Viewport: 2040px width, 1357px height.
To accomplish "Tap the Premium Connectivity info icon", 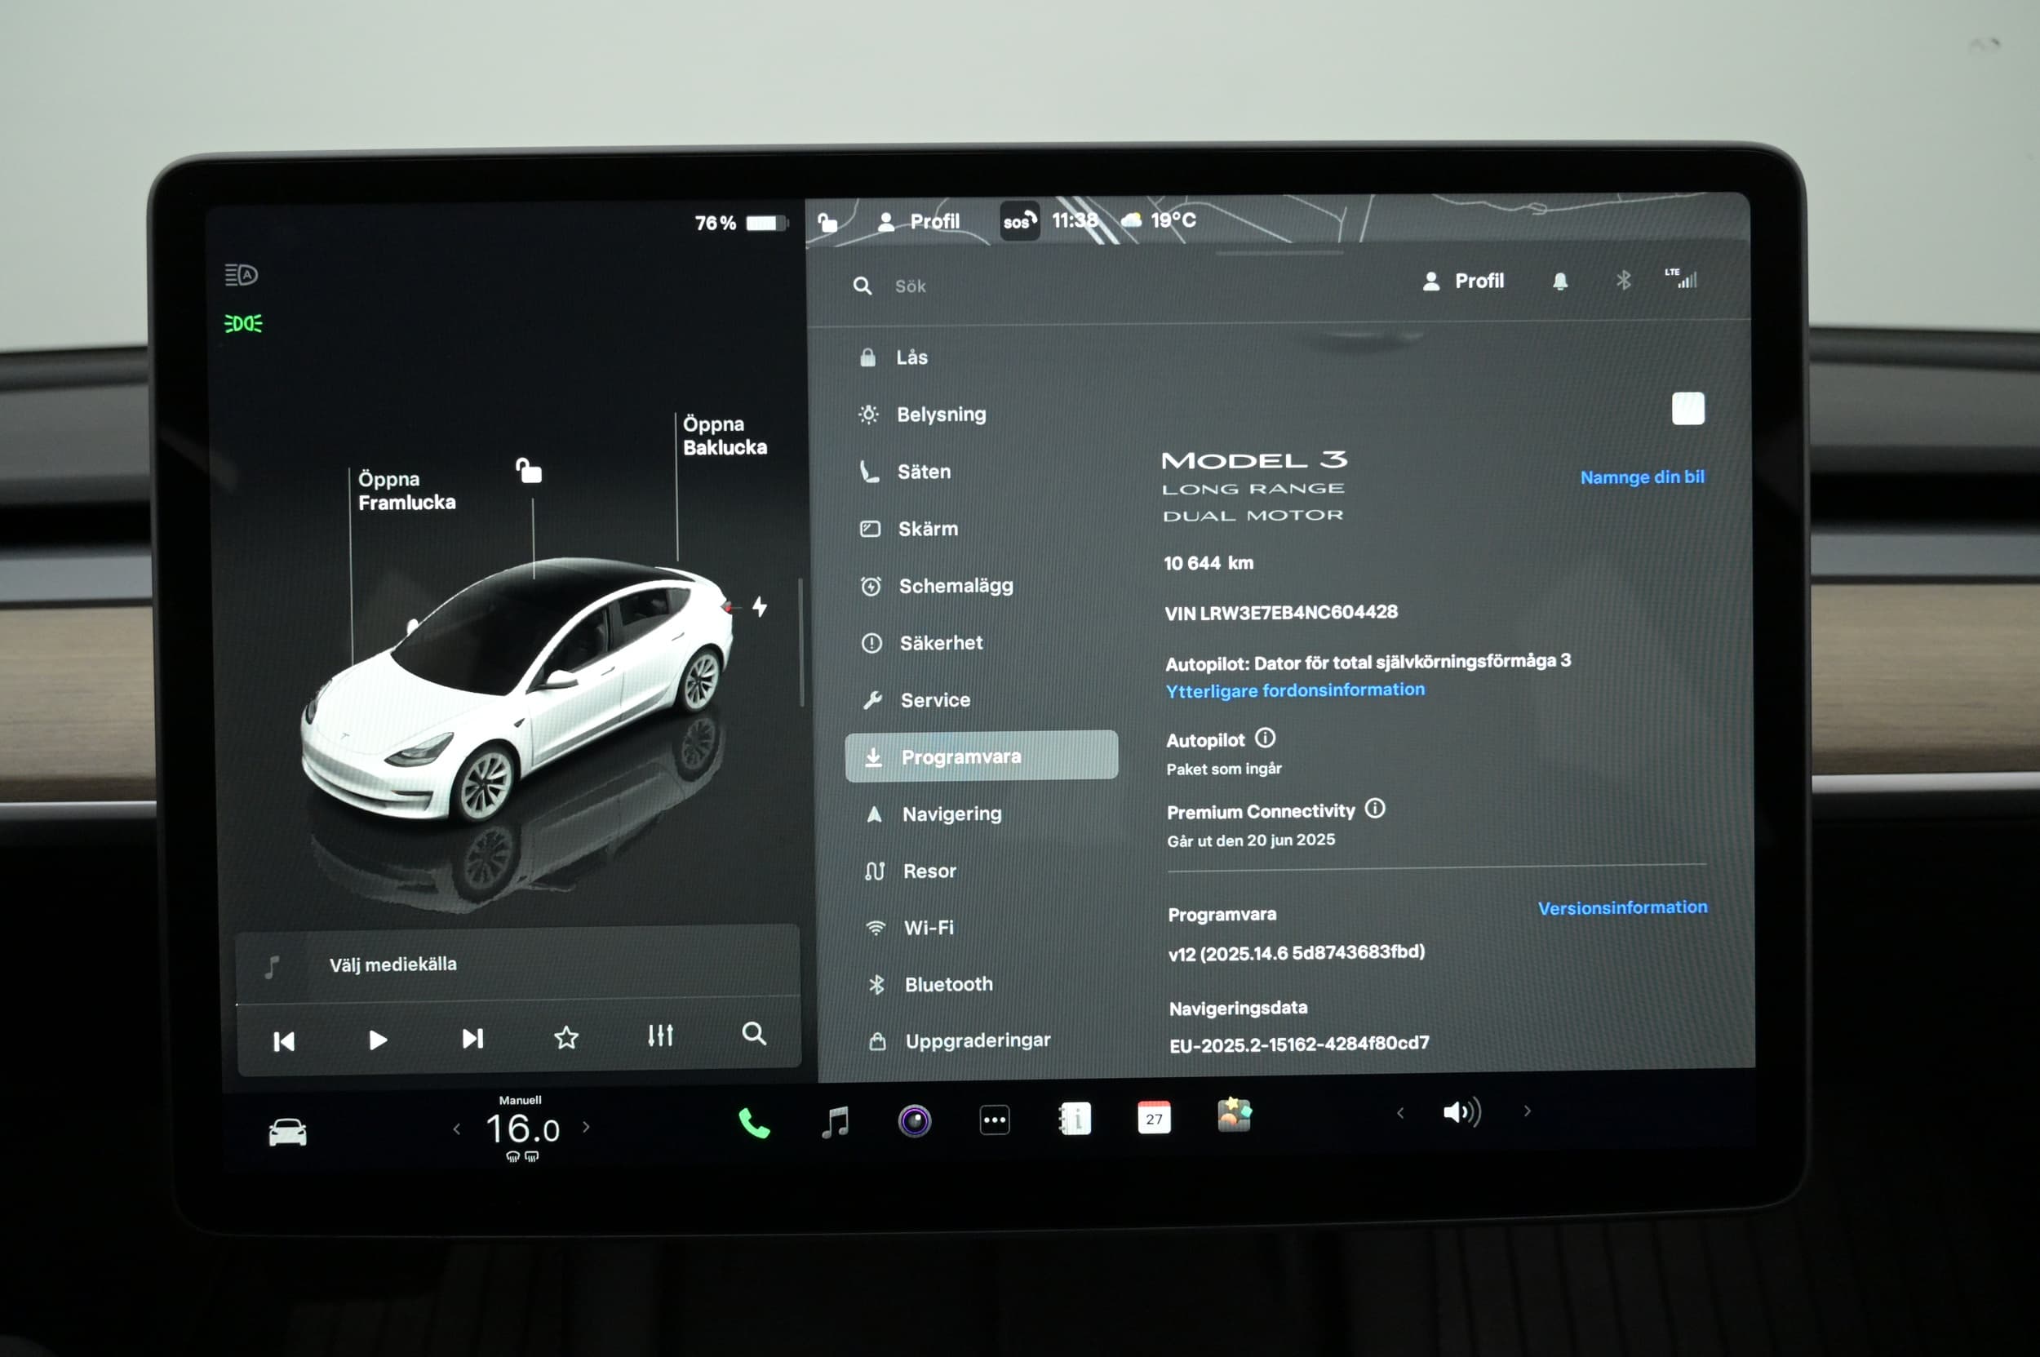I will click(1374, 809).
